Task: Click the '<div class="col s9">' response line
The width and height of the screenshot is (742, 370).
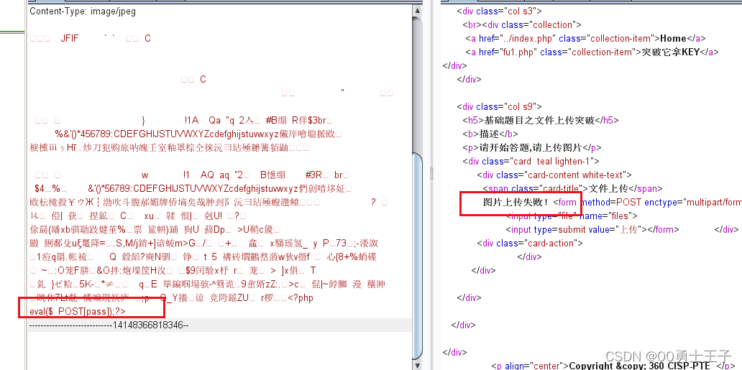Action: (x=500, y=106)
